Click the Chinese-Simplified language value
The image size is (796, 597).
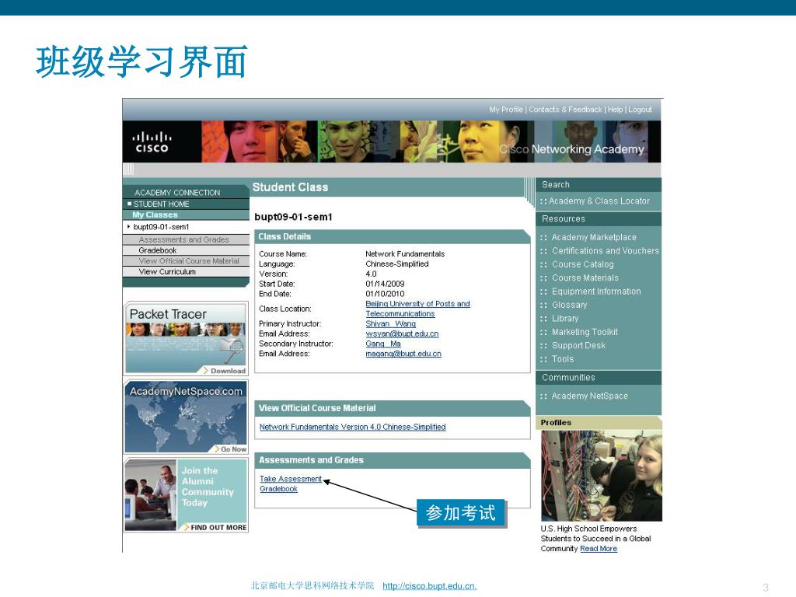(397, 264)
